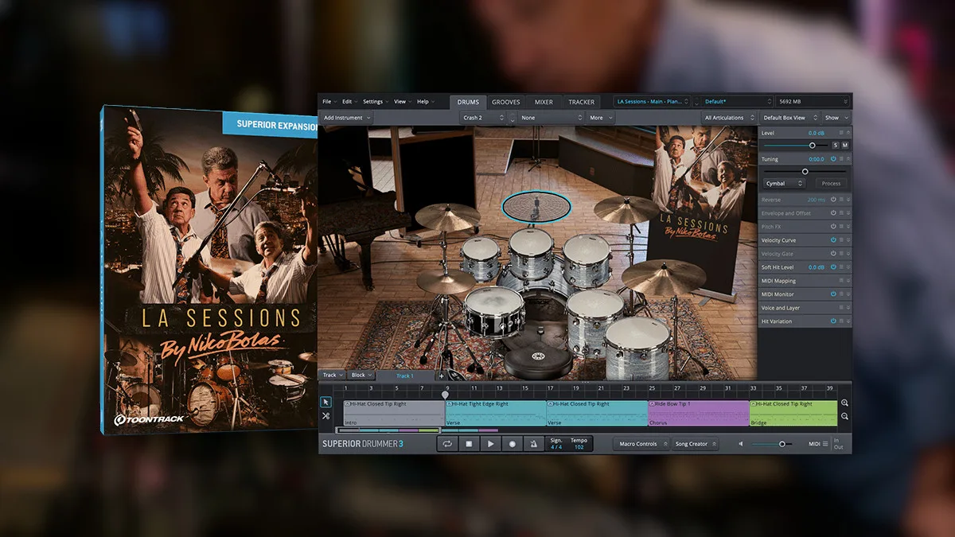Enable the Reverse power button
Screen dimensions: 955x537
[x=833, y=200]
